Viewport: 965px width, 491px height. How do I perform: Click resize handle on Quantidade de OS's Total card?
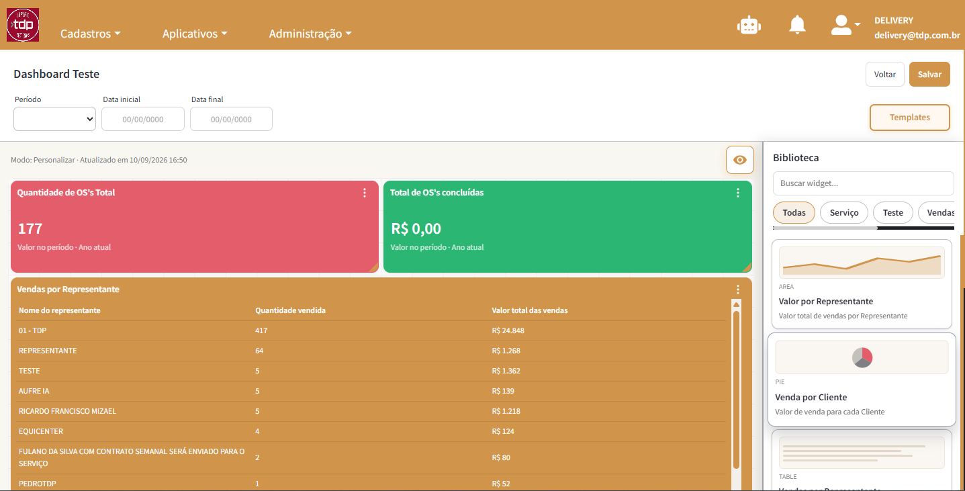pyautogui.click(x=374, y=268)
